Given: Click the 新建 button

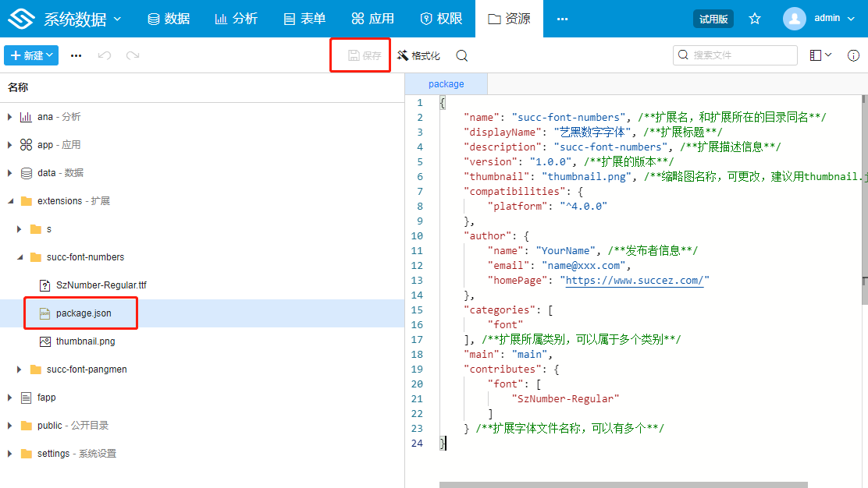Looking at the screenshot, I should 31,55.
